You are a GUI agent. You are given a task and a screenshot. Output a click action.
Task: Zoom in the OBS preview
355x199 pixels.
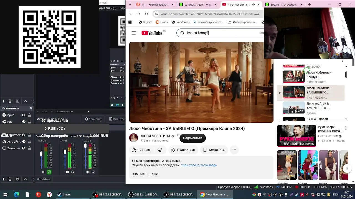click(52, 111)
